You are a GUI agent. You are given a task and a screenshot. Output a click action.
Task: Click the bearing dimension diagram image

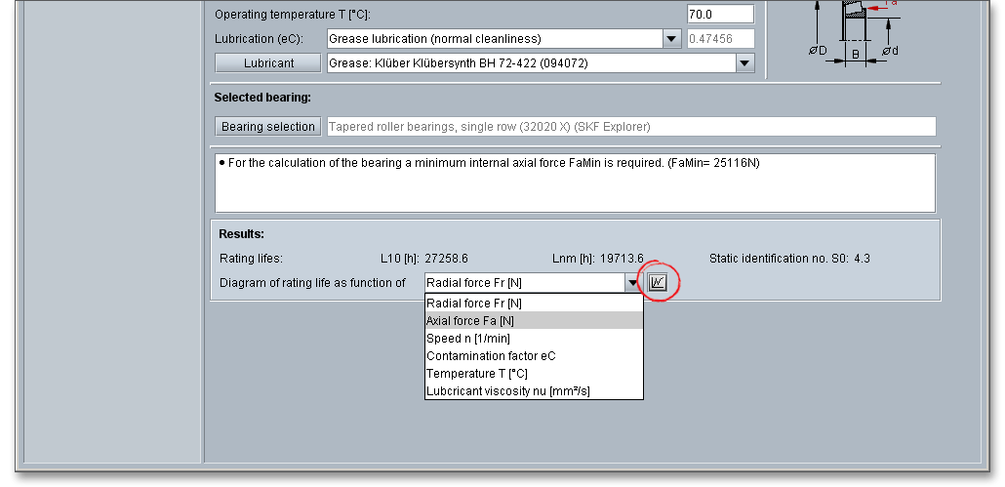853,34
